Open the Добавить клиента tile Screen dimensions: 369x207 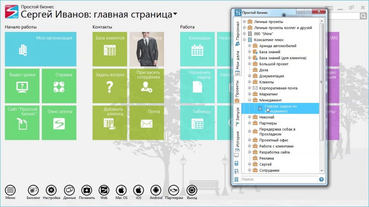(110, 123)
